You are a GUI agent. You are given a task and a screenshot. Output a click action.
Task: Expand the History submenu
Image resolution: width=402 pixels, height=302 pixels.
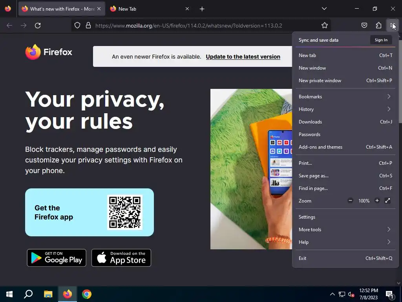[x=345, y=109]
